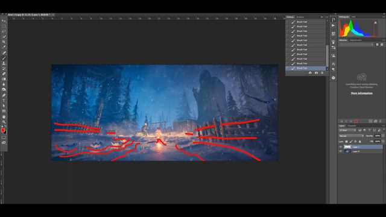
Task: Switch to the History tab
Action: pyautogui.click(x=290, y=17)
